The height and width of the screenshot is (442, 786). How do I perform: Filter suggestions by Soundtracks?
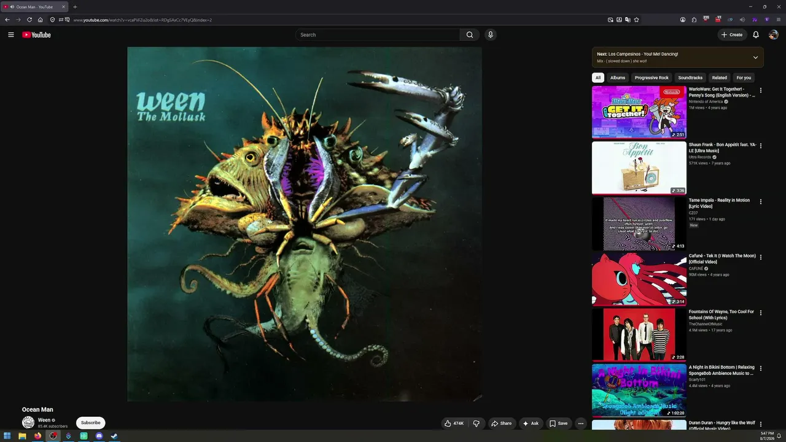point(690,78)
